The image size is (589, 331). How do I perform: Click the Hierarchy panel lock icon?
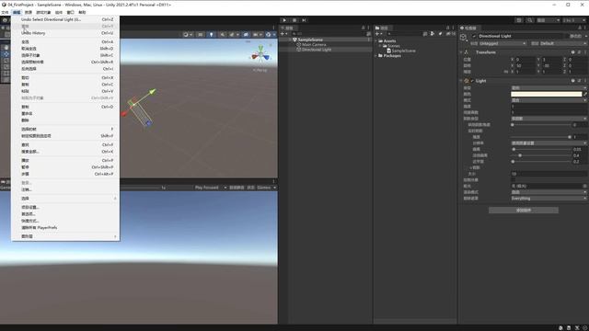pos(363,28)
